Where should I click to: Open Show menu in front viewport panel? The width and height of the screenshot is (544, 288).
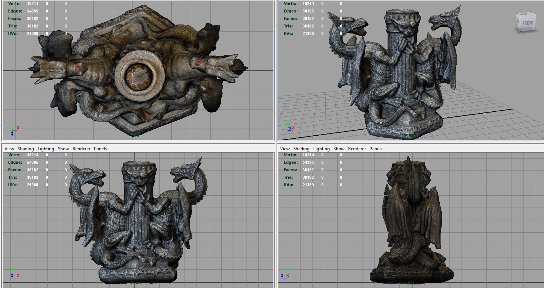click(x=63, y=149)
